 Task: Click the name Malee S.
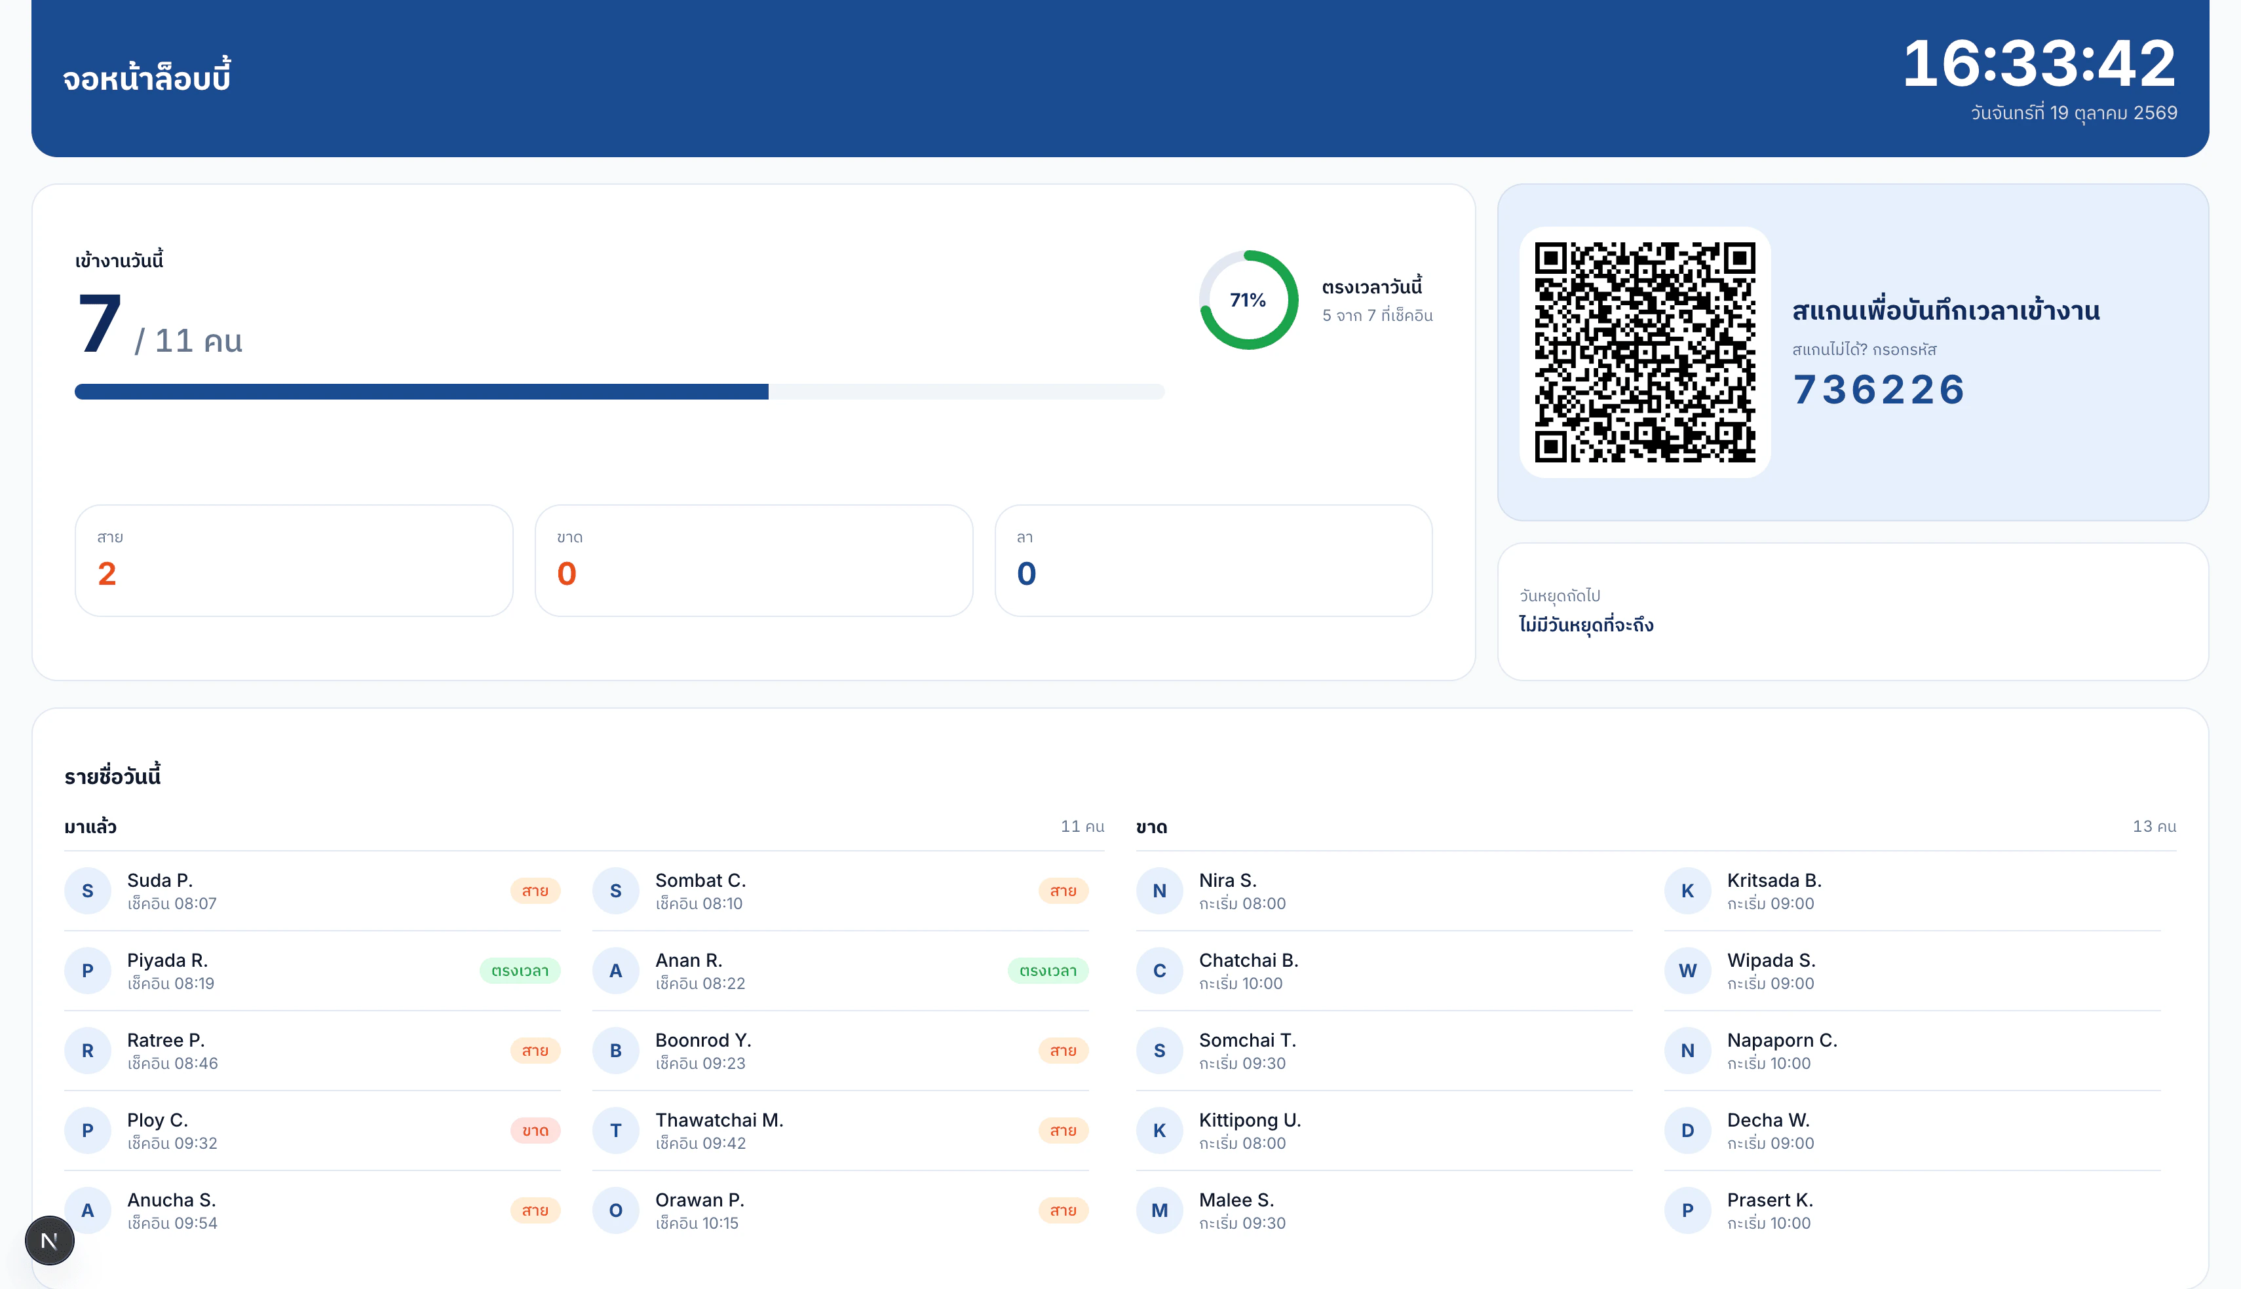1236,1199
